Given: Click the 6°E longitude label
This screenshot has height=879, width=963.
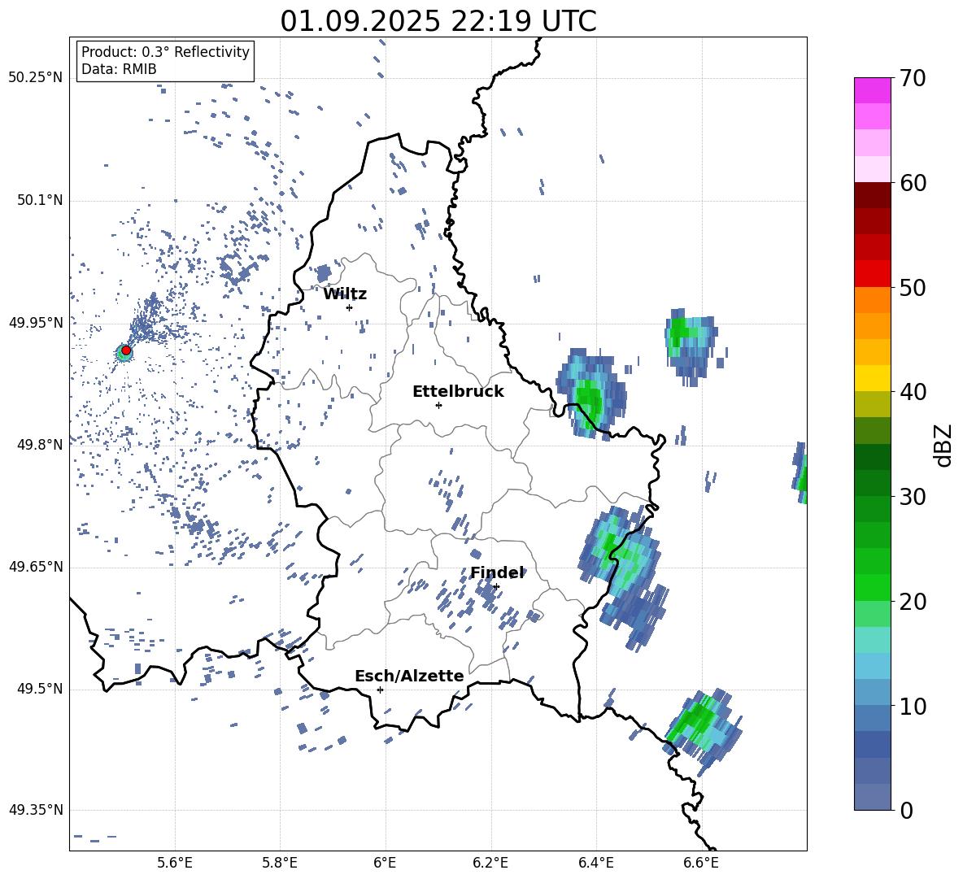Looking at the screenshot, I should click(x=385, y=863).
